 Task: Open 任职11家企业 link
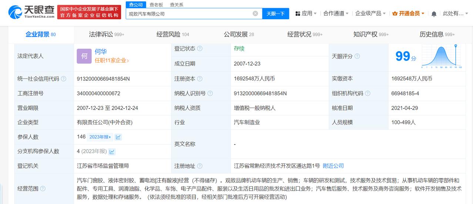(112, 60)
